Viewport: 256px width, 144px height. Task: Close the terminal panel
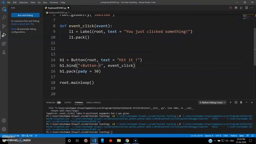click(252, 102)
